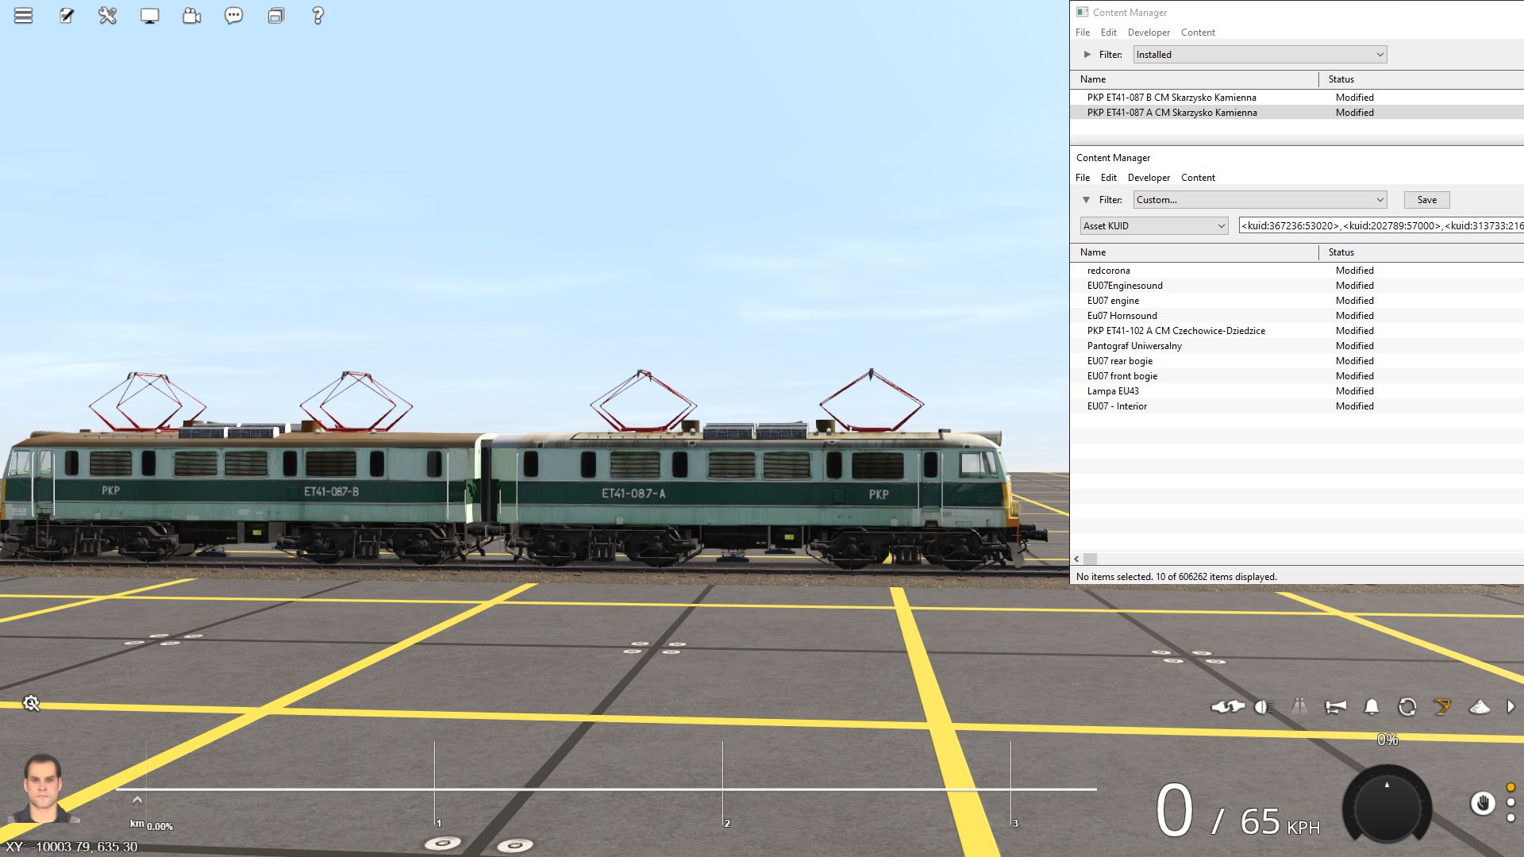The height and width of the screenshot is (857, 1524).
Task: Toggle the pantograph control icon
Action: coord(1442,707)
